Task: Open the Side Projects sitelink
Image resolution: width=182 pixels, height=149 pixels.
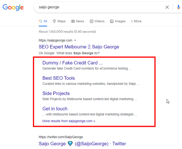Action: tap(56, 93)
